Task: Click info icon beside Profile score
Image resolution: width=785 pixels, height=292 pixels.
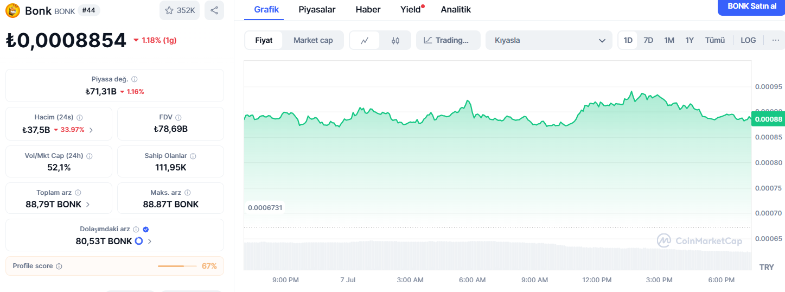Action: [59, 266]
